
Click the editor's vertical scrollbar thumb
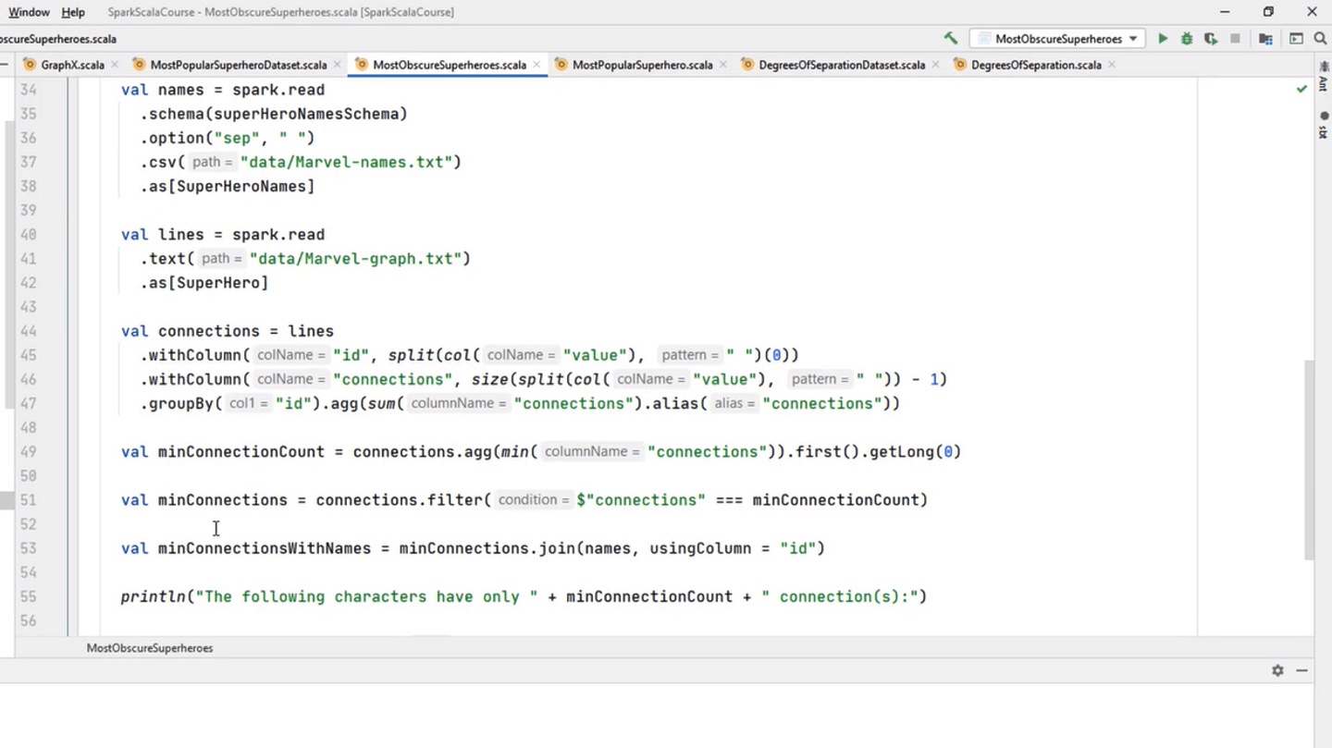pyautogui.click(x=1309, y=460)
